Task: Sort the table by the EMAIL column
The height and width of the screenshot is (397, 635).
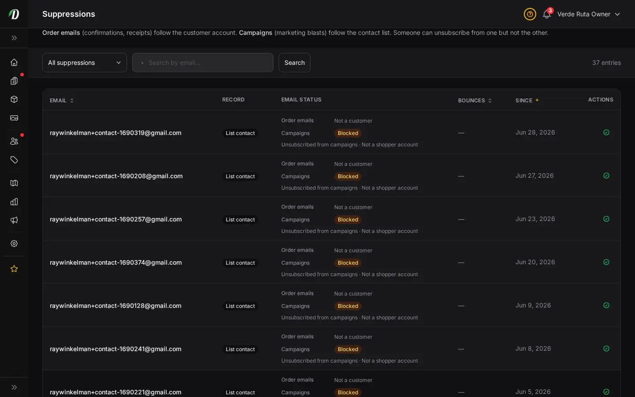Action: (62, 101)
